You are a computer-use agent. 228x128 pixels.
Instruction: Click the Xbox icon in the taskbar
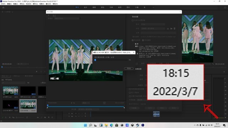pyautogui.click(x=132, y=125)
